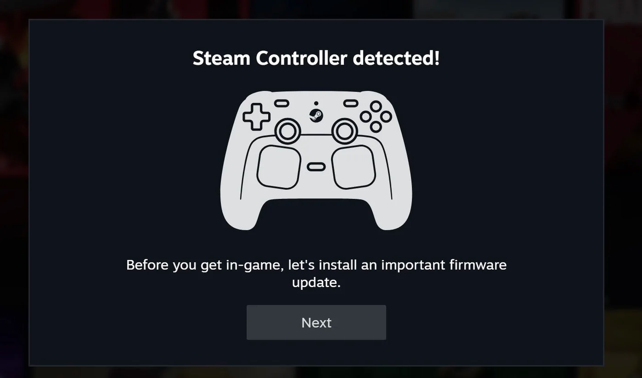Select the right thumbstick on the controller image
This screenshot has height=378, width=642.
pyautogui.click(x=345, y=130)
